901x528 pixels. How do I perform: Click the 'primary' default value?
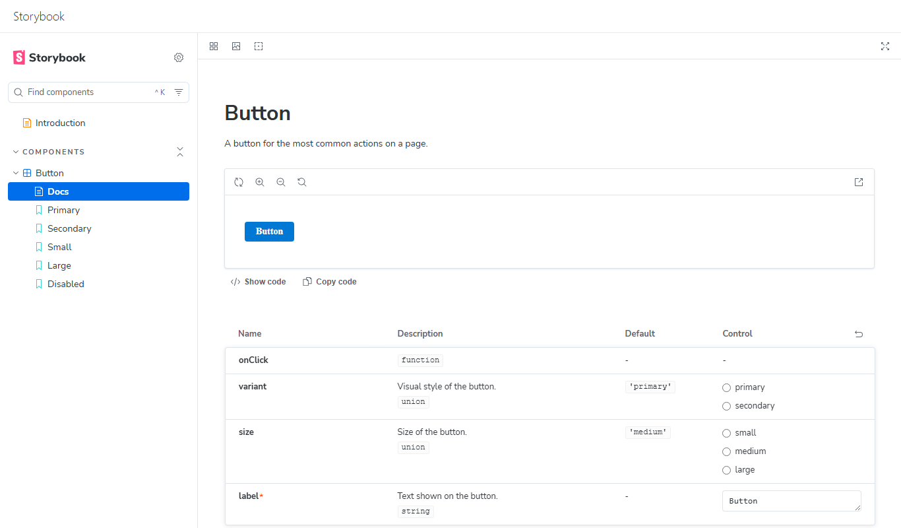pos(650,387)
